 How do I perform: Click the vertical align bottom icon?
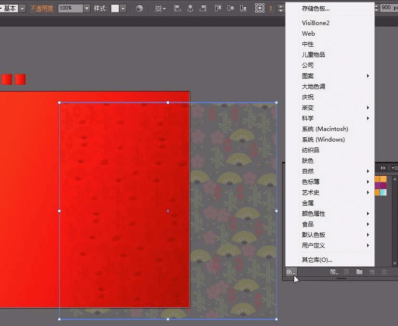(x=243, y=8)
